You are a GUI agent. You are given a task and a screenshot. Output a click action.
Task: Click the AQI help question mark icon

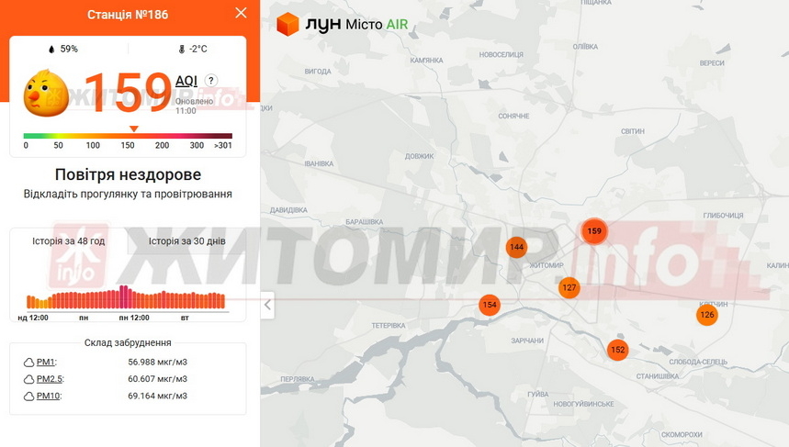click(x=211, y=81)
